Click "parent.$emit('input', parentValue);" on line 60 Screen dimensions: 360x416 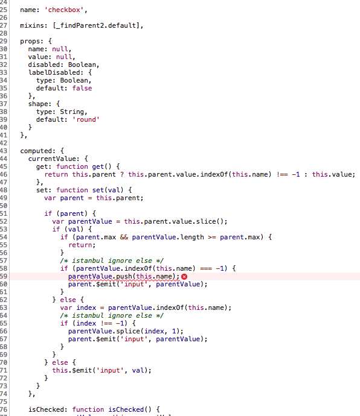[x=138, y=284]
